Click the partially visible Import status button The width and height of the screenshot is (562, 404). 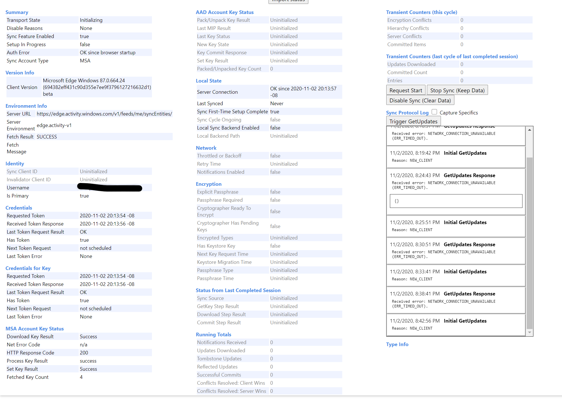click(x=288, y=1)
